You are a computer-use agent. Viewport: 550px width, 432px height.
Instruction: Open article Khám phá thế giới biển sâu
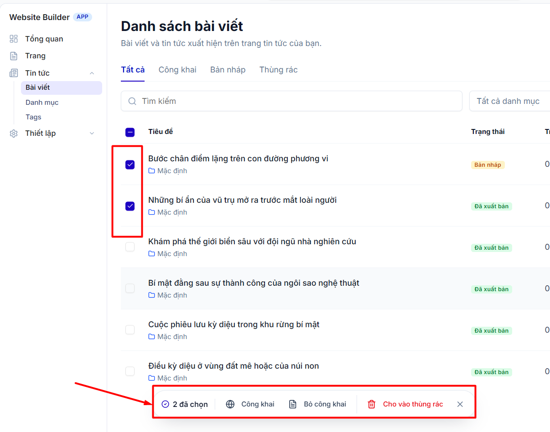tap(252, 242)
